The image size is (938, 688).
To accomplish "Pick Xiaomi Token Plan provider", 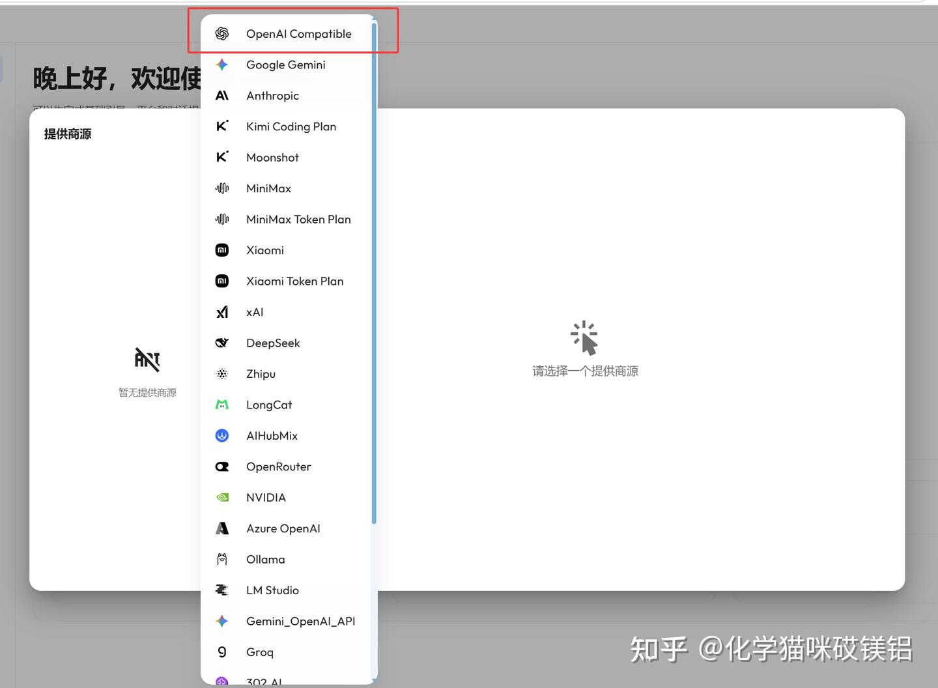I will (286, 281).
